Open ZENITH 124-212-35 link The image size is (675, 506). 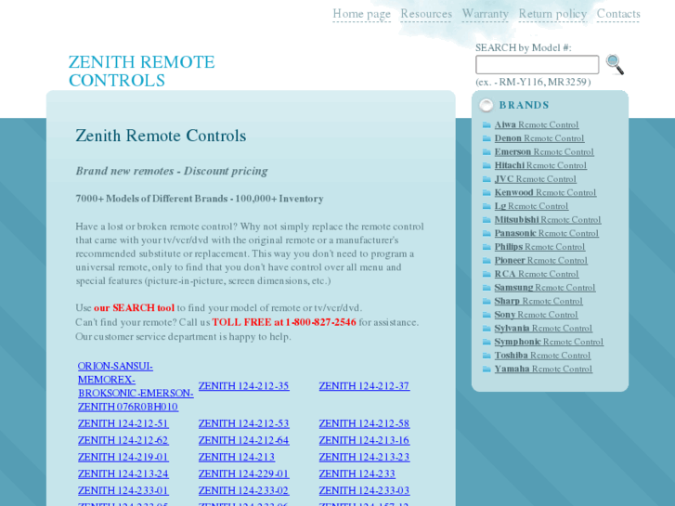pos(243,386)
